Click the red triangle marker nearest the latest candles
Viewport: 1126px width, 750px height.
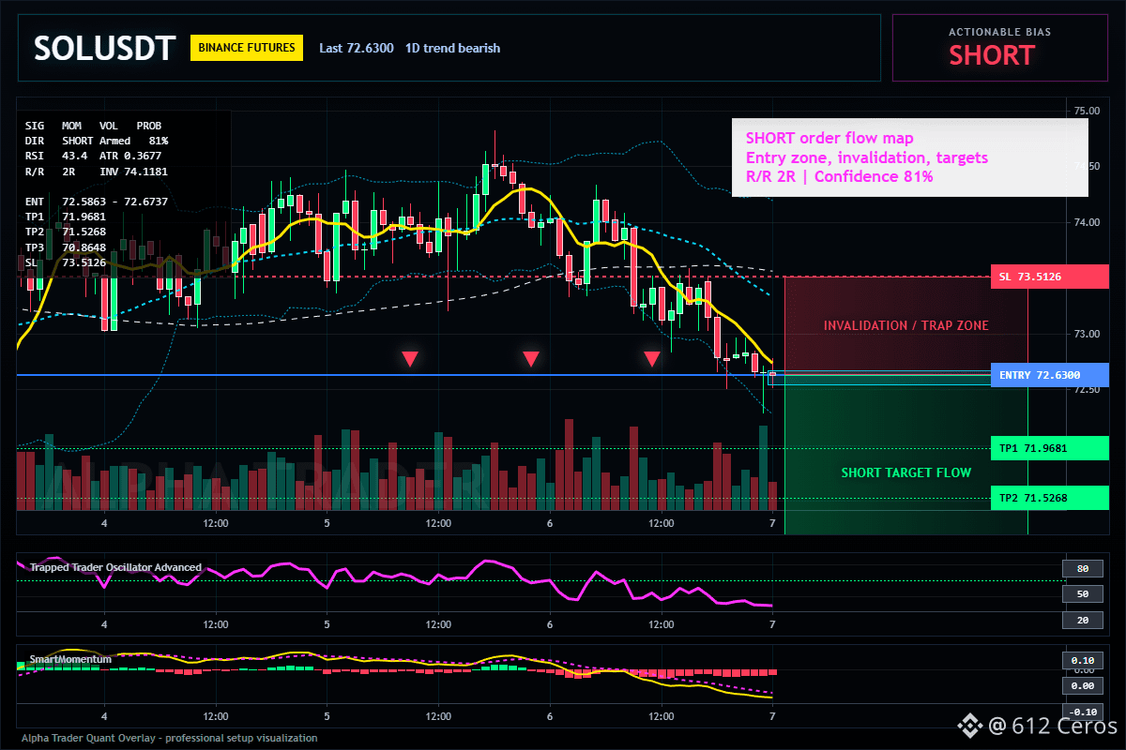click(x=652, y=358)
